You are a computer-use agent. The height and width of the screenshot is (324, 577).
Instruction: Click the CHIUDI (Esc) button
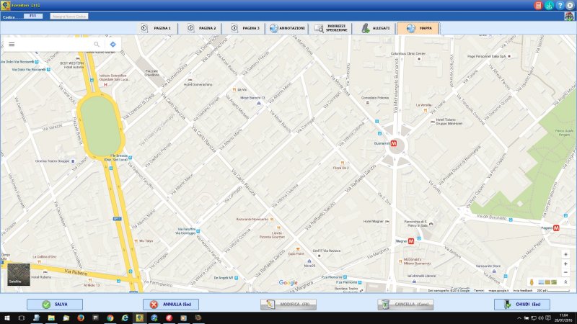[522, 304]
